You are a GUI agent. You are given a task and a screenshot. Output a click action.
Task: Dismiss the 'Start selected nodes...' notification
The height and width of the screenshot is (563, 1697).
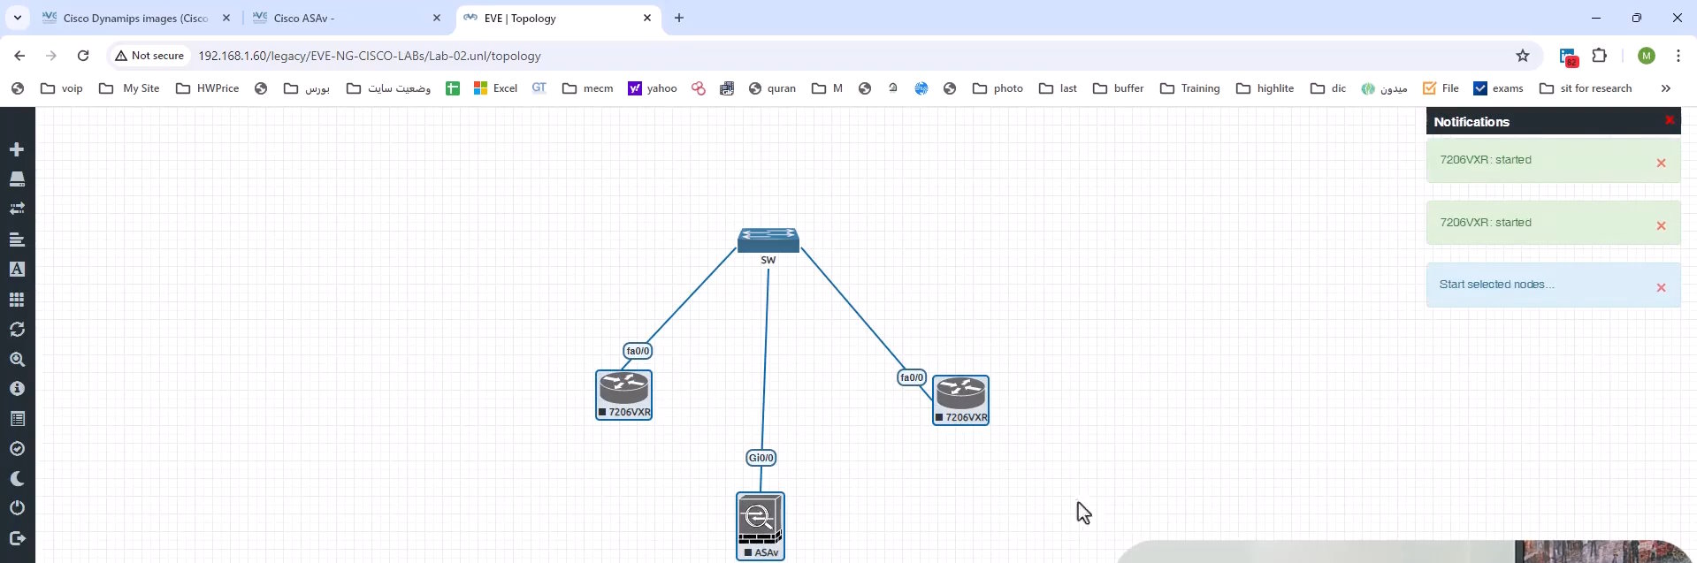click(1661, 287)
